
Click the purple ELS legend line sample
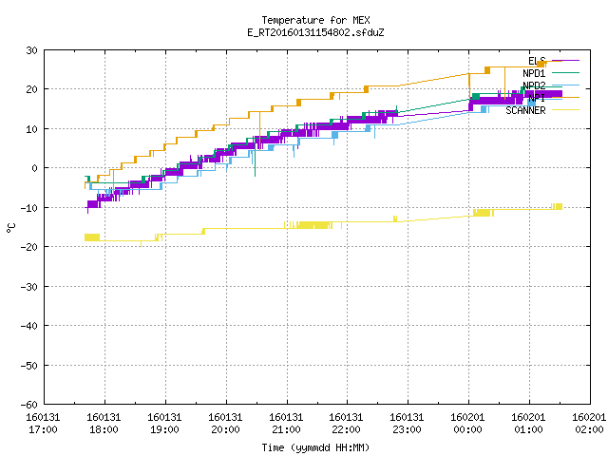(565, 61)
